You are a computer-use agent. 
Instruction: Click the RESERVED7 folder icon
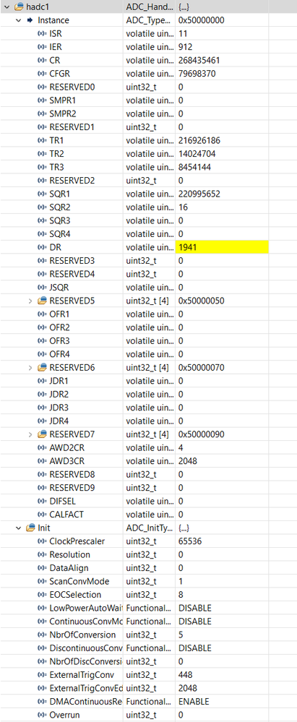coord(43,434)
